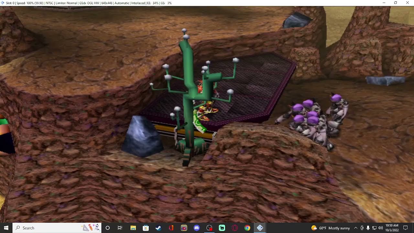Open the Opera browser from the taskbar

click(234, 228)
